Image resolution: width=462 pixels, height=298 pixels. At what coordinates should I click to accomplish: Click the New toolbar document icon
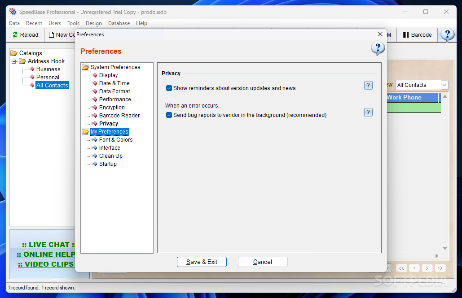(x=51, y=35)
